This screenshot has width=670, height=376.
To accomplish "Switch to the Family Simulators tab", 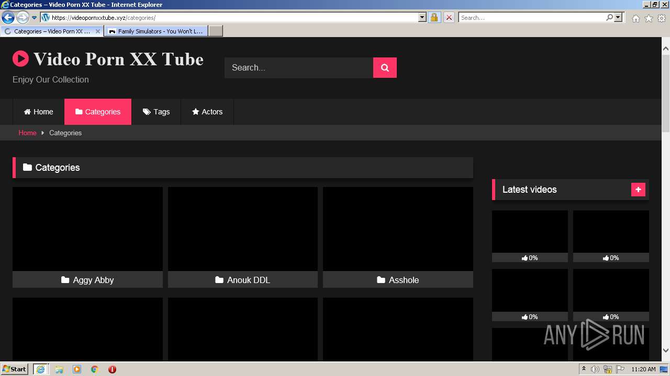I will click(x=156, y=31).
